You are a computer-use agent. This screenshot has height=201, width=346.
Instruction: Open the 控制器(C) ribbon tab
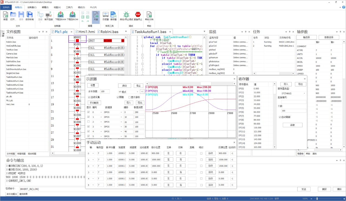32,7
